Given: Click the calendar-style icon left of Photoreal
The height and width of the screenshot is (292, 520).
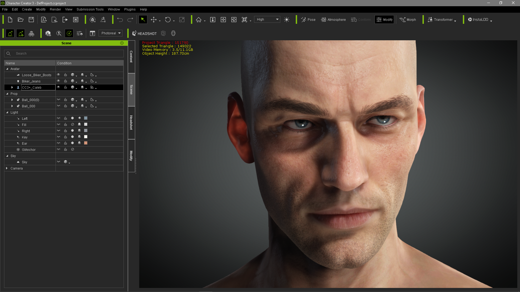Looking at the screenshot, I should [92, 33].
